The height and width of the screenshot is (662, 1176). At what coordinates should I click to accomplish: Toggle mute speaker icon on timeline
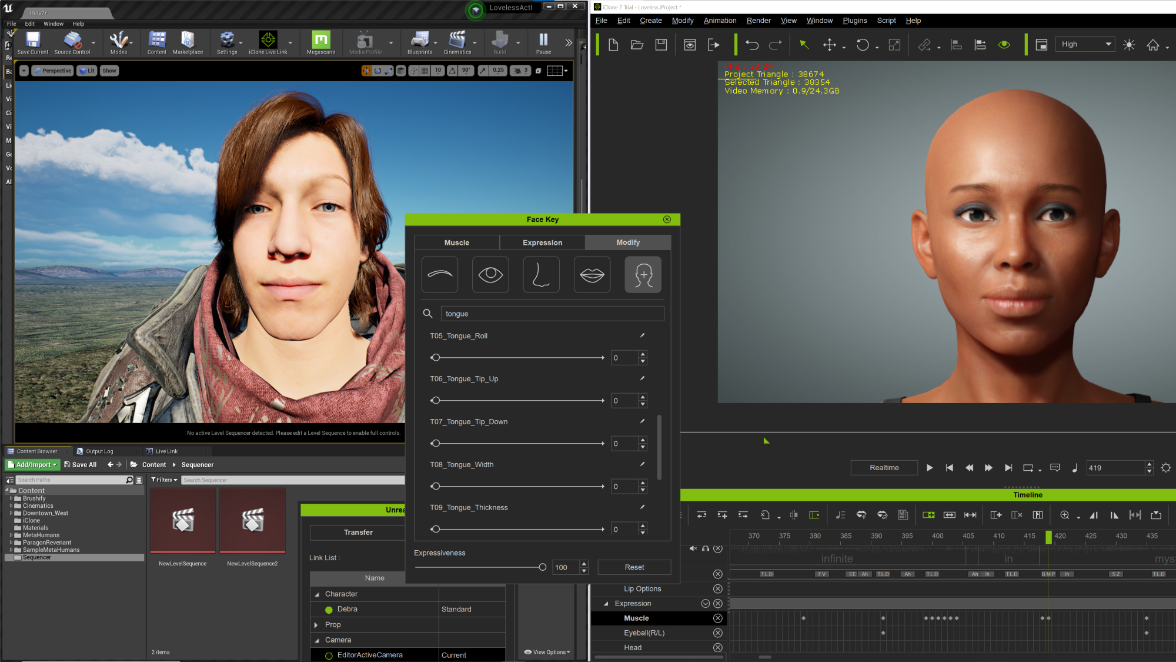click(x=693, y=548)
